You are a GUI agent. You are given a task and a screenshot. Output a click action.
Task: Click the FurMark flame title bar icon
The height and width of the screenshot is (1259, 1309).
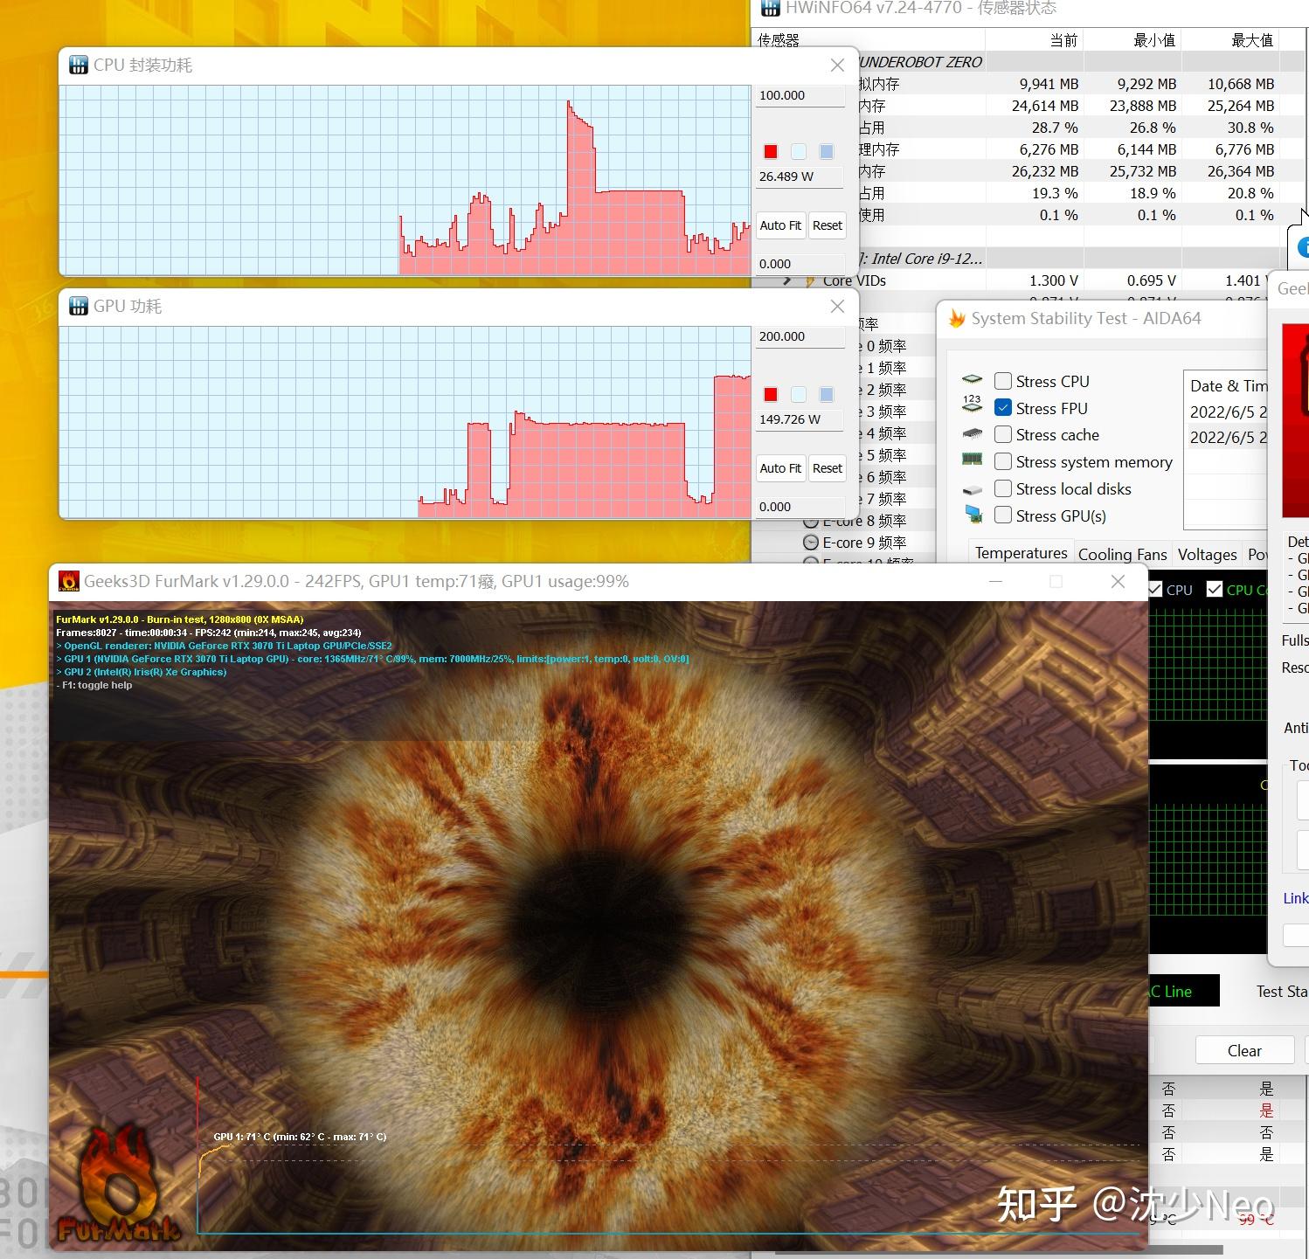(x=68, y=581)
